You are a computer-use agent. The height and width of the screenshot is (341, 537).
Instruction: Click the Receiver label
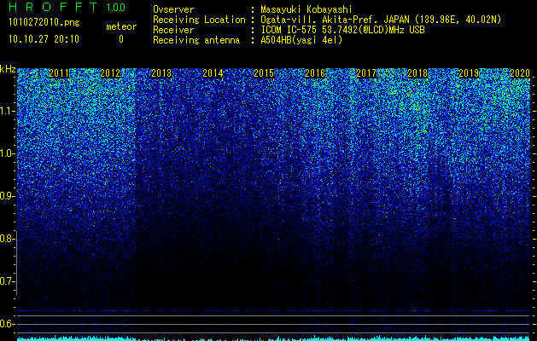173,30
